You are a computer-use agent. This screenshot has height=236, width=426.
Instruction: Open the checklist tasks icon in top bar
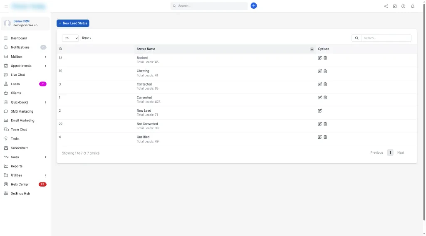click(x=394, y=6)
